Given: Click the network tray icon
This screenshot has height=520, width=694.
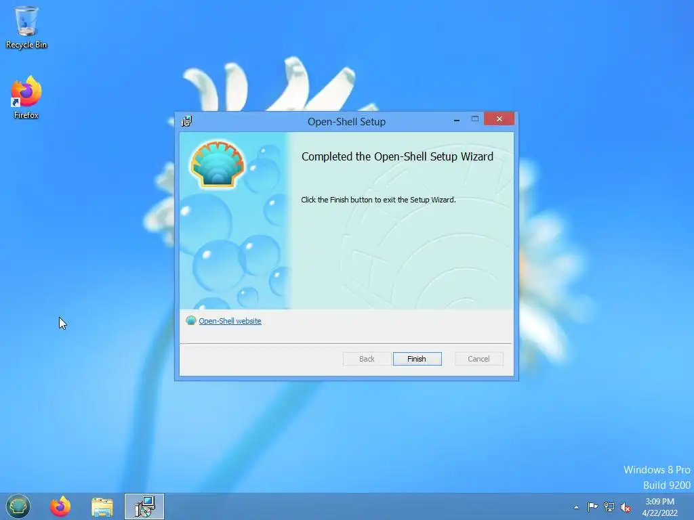Looking at the screenshot, I should click(609, 507).
